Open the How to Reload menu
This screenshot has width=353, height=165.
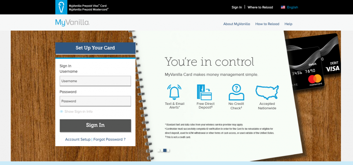tap(267, 24)
